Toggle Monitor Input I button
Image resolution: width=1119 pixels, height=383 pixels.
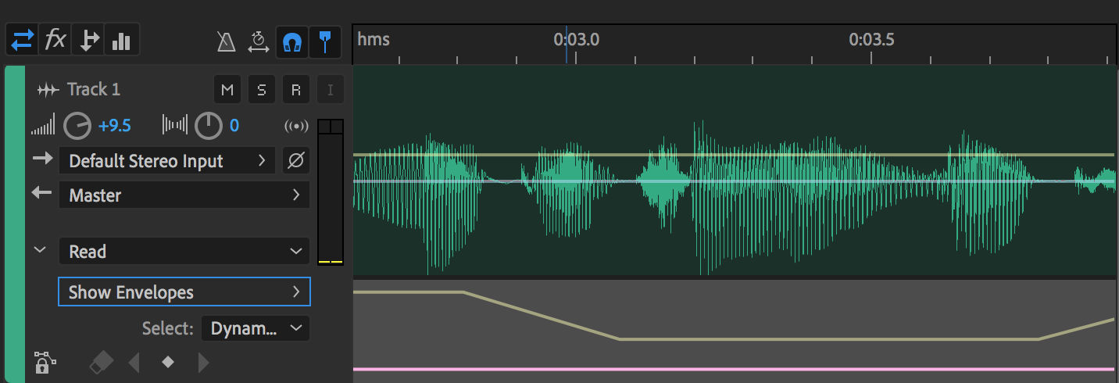(x=330, y=90)
